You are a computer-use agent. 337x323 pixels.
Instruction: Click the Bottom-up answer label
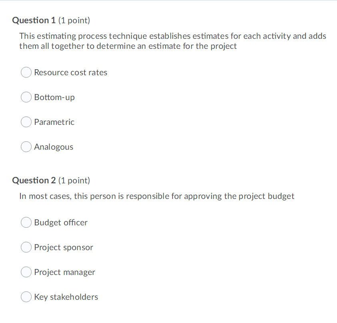click(54, 97)
